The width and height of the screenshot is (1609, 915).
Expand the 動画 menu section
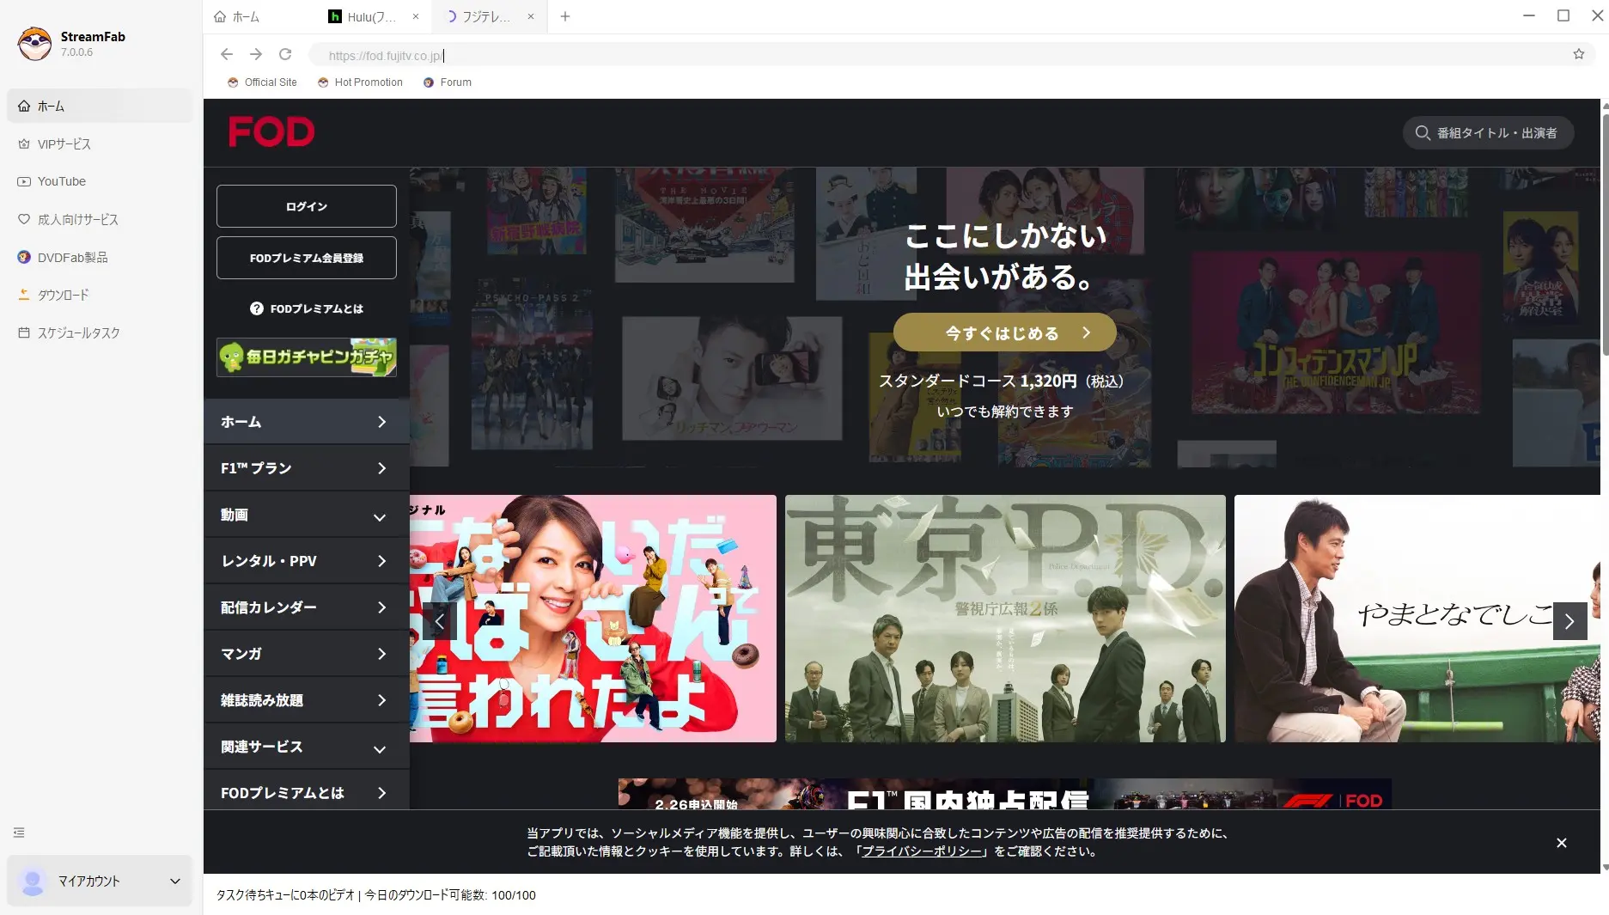coord(307,515)
